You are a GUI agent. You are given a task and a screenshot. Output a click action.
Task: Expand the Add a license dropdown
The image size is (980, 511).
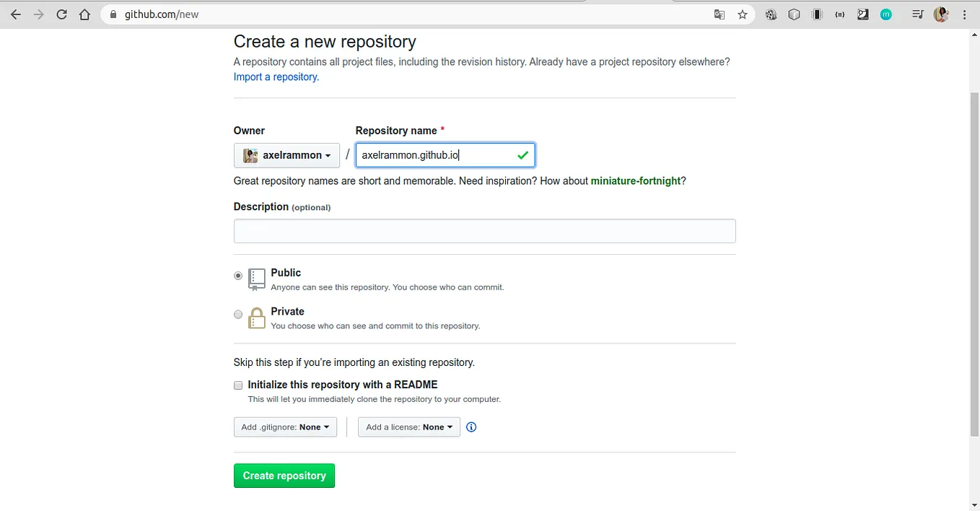[x=409, y=427]
